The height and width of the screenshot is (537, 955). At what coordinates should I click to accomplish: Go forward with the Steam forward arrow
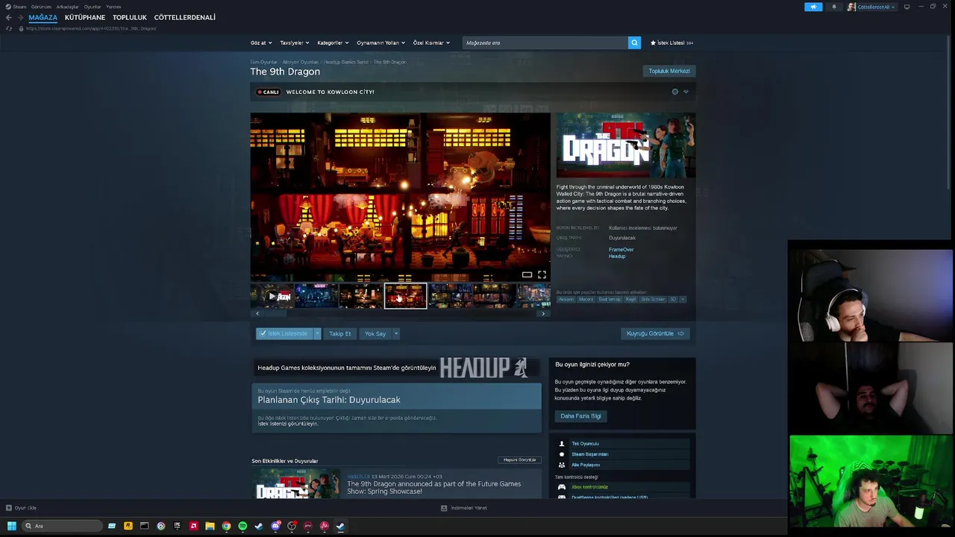[20, 17]
